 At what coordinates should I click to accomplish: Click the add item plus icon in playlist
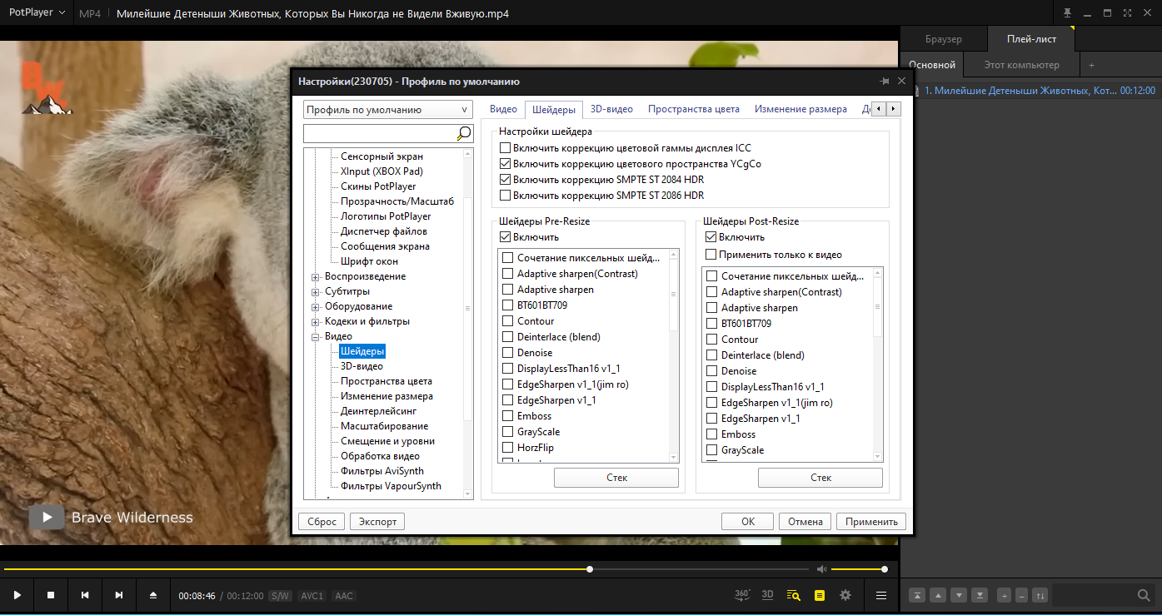(1004, 595)
